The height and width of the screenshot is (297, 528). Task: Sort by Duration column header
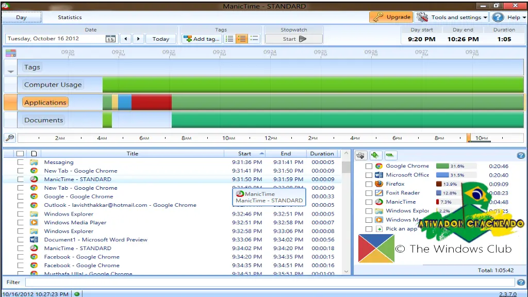[x=322, y=154]
